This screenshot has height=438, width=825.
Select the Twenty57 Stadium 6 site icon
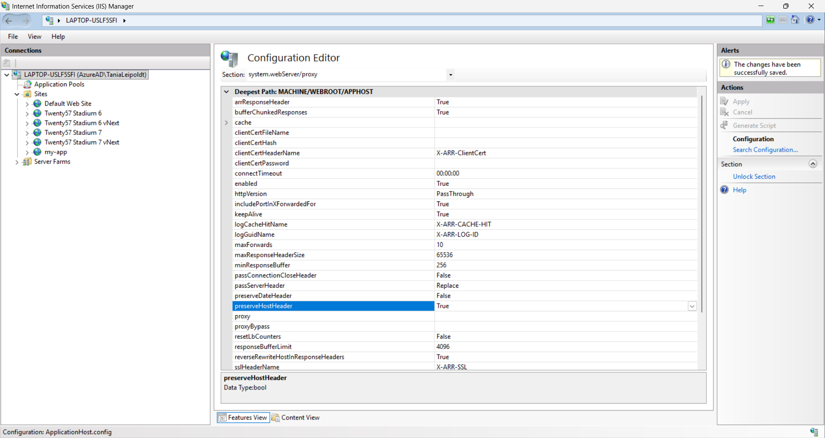point(38,113)
